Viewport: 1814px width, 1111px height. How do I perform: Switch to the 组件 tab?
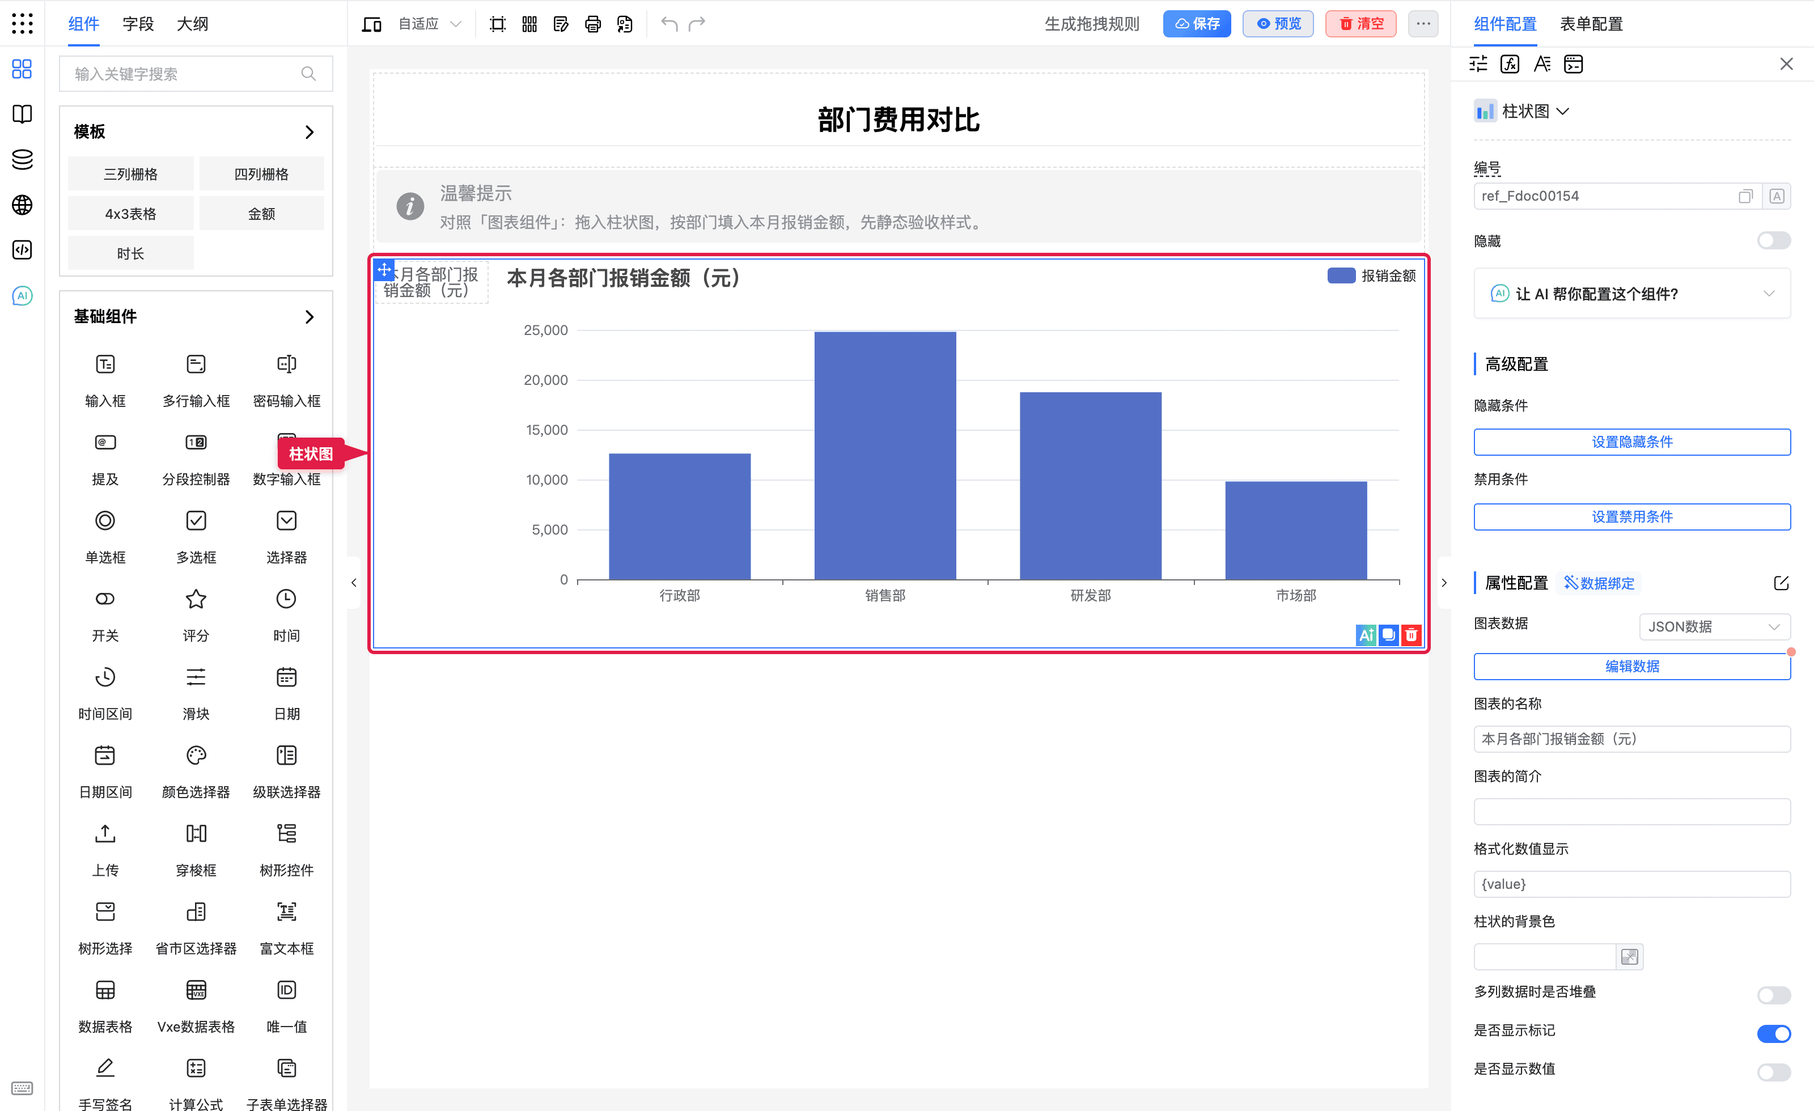click(x=83, y=24)
